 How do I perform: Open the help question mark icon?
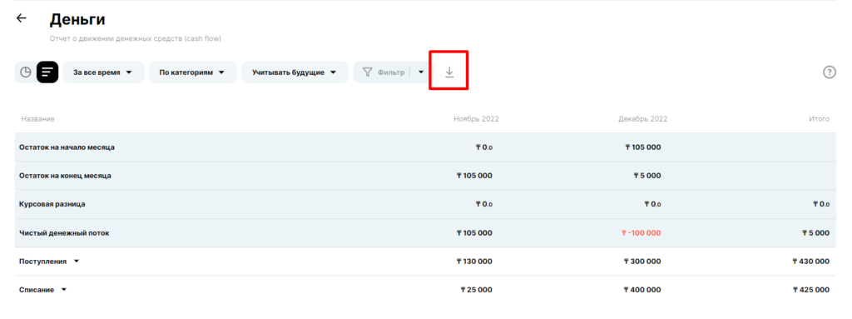point(830,72)
